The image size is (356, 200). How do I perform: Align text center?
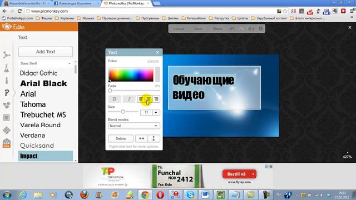pyautogui.click(x=149, y=99)
